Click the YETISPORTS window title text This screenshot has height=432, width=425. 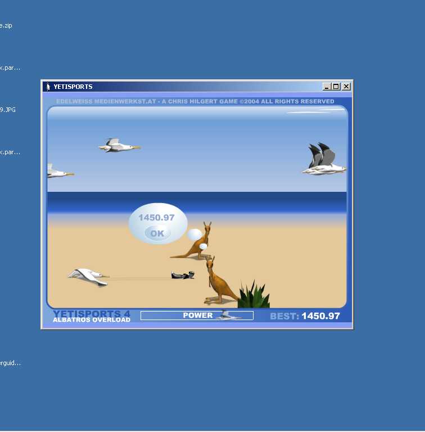[x=73, y=87]
